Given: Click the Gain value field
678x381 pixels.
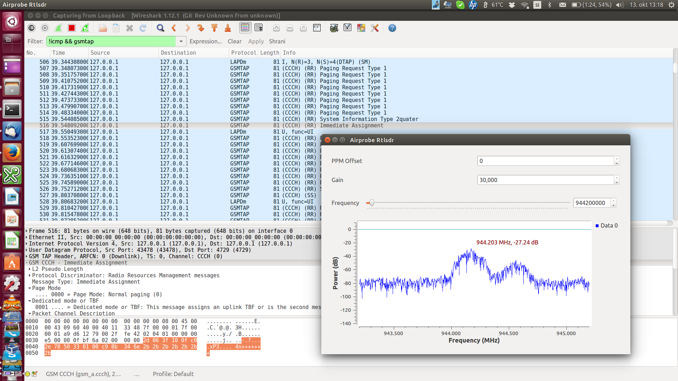Looking at the screenshot, I should (x=545, y=180).
